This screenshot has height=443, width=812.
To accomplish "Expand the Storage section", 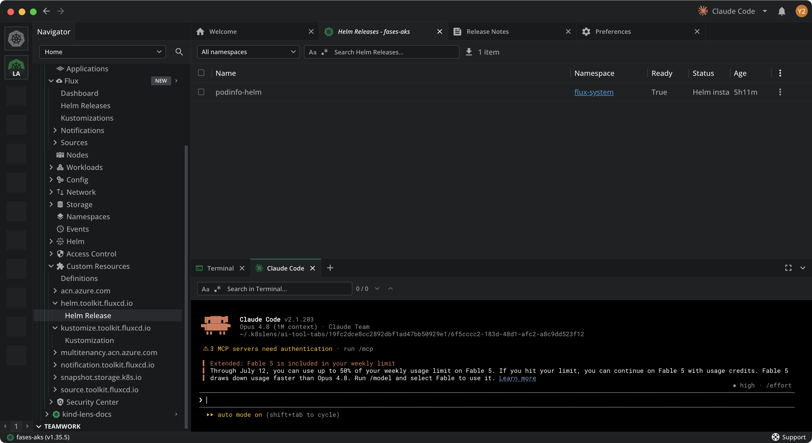I will [51, 205].
